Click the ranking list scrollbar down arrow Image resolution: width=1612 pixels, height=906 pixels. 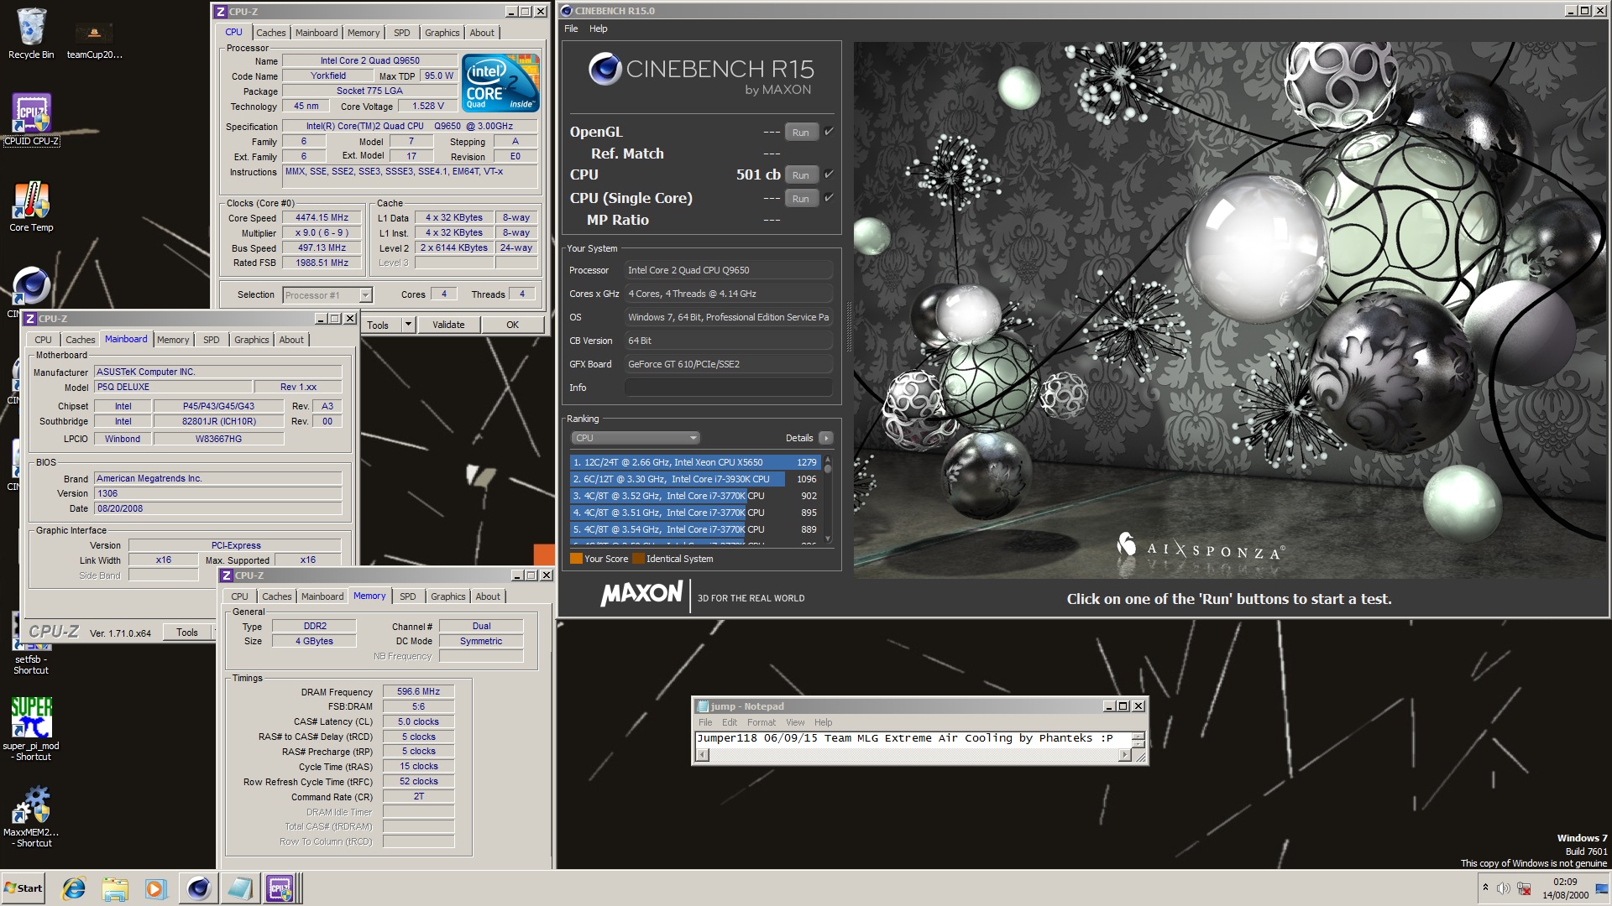point(828,539)
